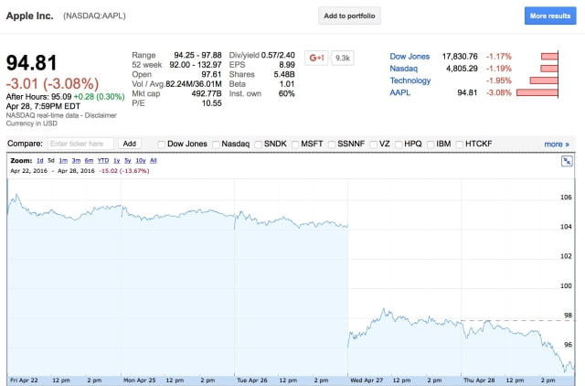This screenshot has width=585, height=386.
Task: Click the -15.02 (-13.67%) period change
Action: pyautogui.click(x=124, y=171)
